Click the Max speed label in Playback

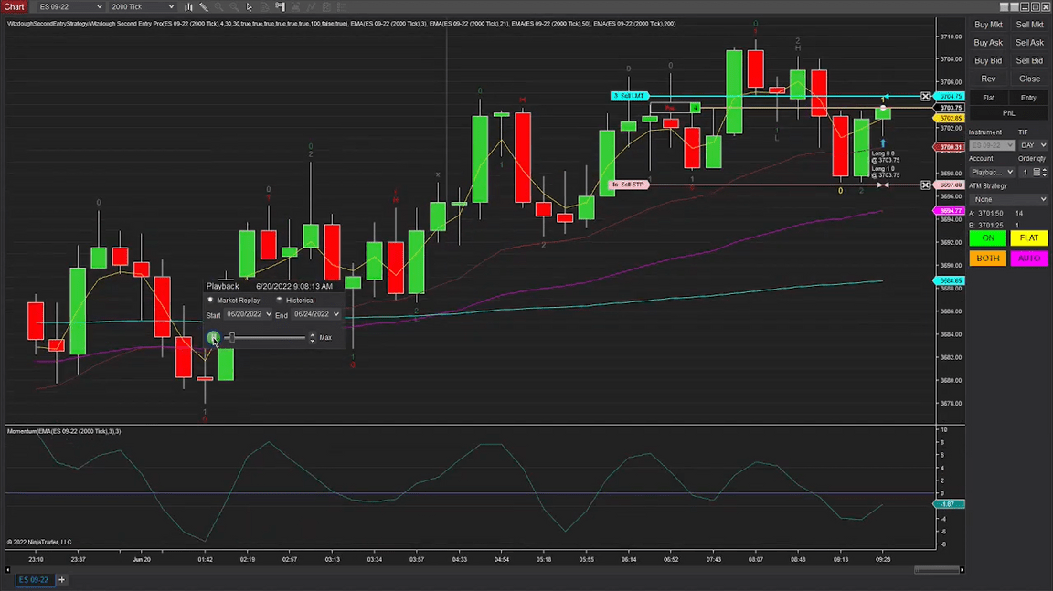[x=325, y=337]
